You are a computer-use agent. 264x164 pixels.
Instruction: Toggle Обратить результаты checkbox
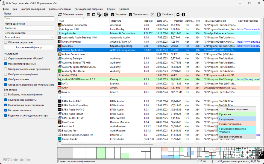tap(5, 42)
